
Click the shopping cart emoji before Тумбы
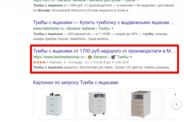pos(113,57)
